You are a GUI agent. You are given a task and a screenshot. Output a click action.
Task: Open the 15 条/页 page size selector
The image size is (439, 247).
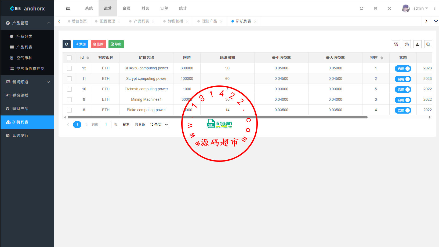coord(158,124)
